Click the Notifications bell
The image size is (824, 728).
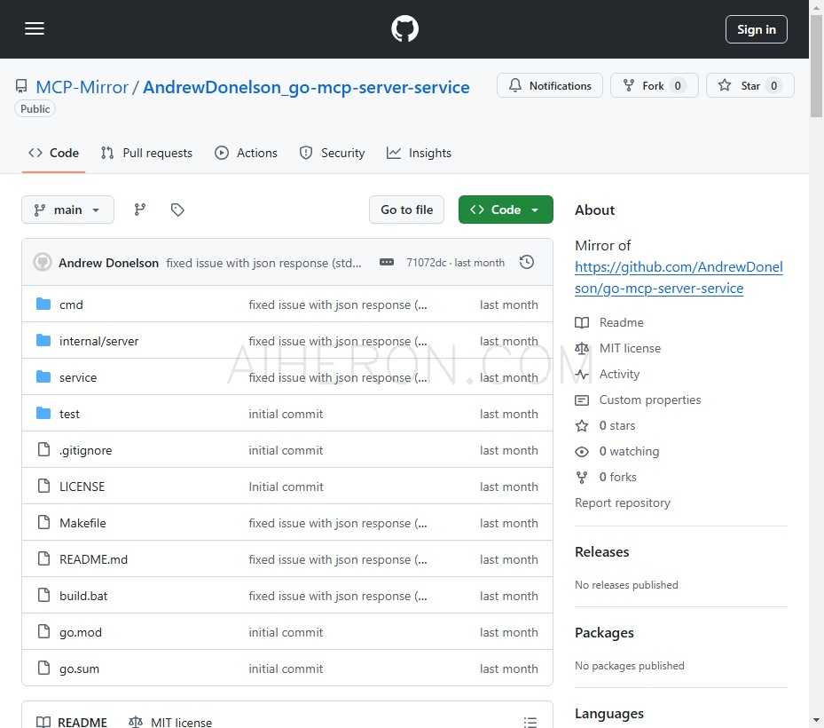(x=550, y=85)
